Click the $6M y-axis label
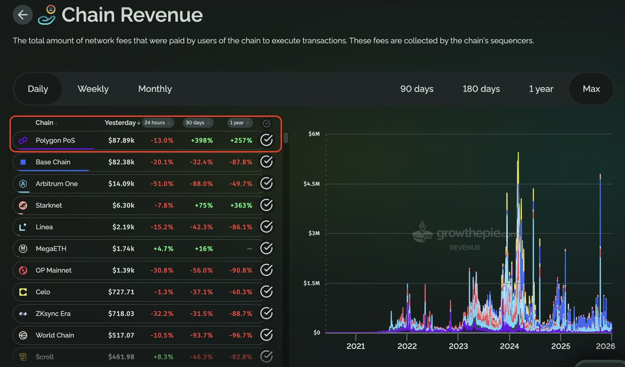Screen dimensions: 625x367 click(314, 134)
